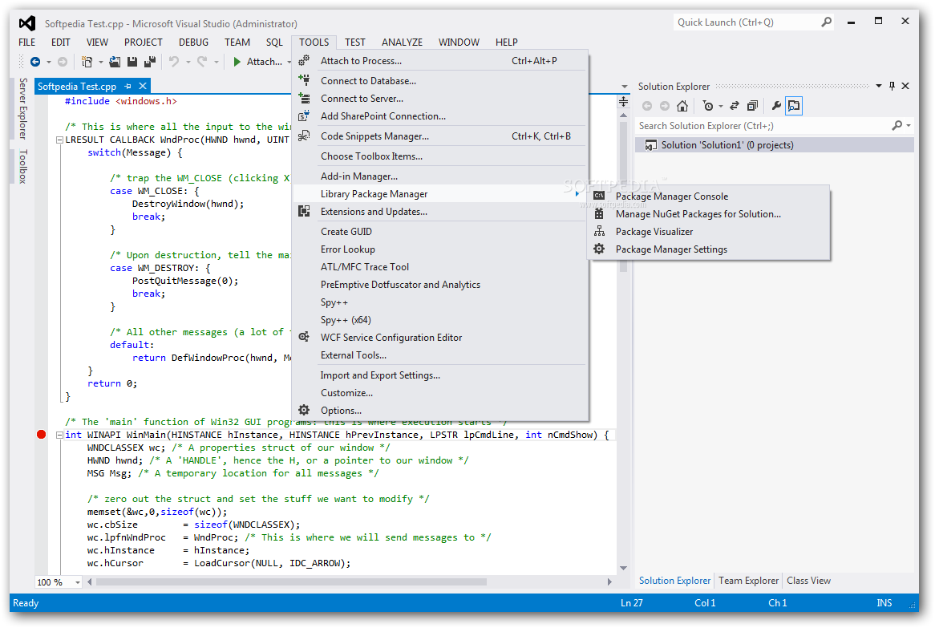
Task: Switch to the Class View tab
Action: tap(808, 581)
